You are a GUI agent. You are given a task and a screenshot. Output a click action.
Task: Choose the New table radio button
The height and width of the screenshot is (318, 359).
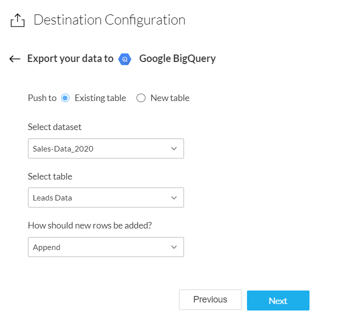pos(141,98)
